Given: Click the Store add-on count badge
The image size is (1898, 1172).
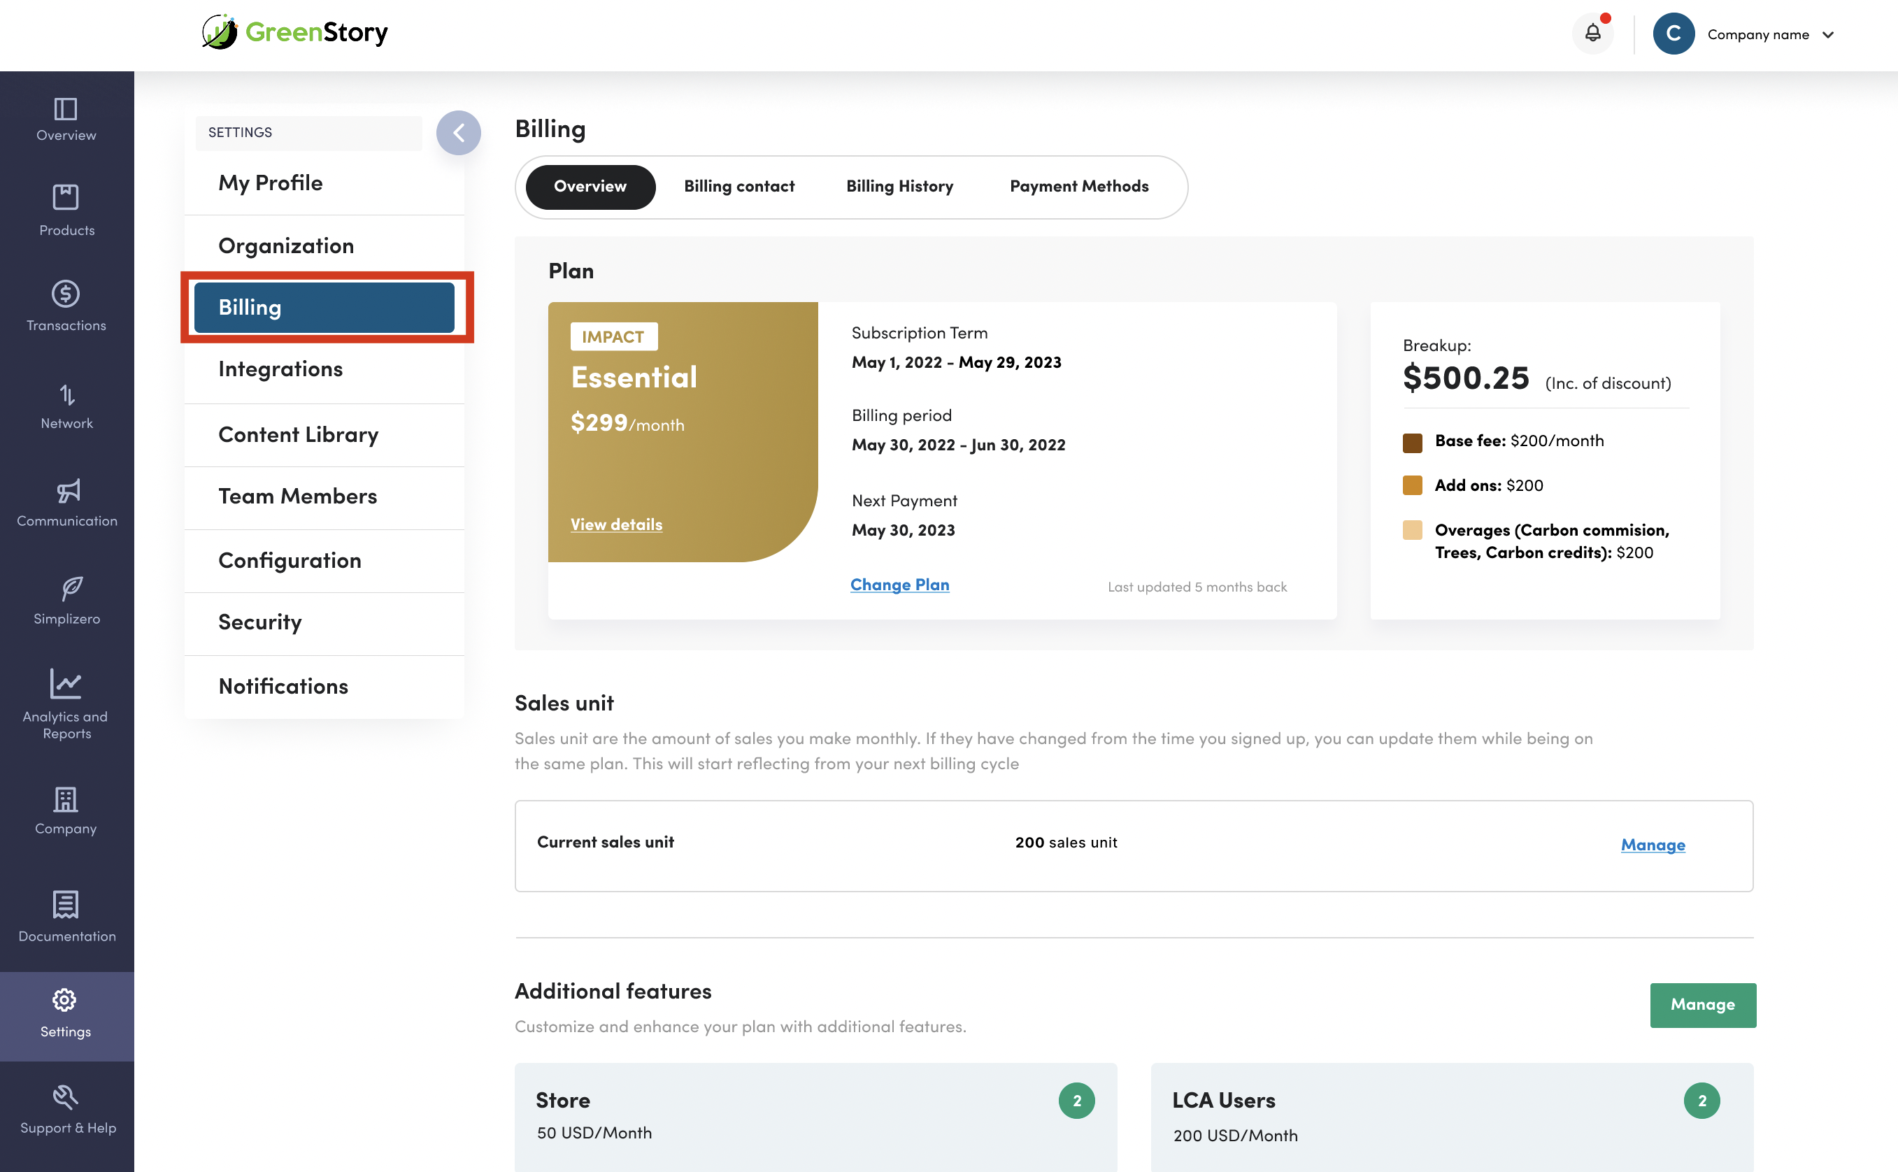Looking at the screenshot, I should (x=1076, y=1100).
